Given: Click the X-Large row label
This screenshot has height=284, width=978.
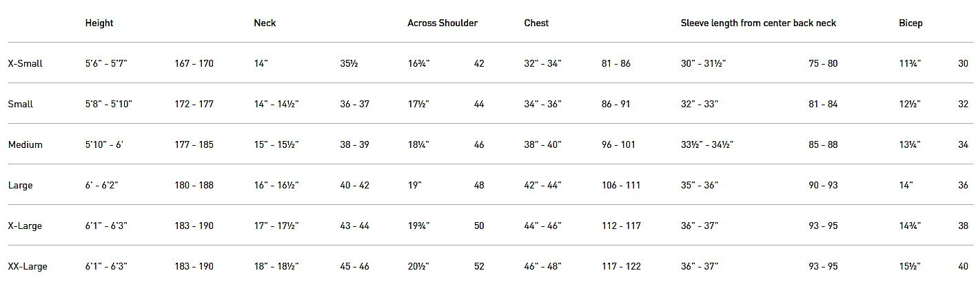Looking at the screenshot, I should pos(26,226).
